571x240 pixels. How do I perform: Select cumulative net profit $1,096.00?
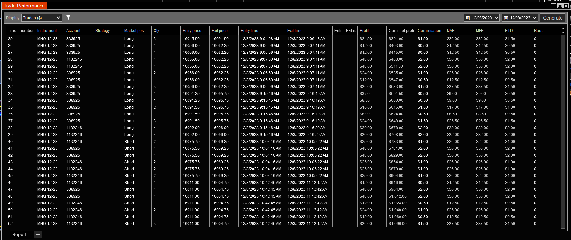pos(401,224)
